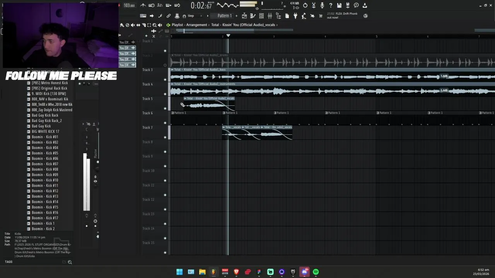Select the Bad Guy Kick Rack sample

tap(45, 115)
